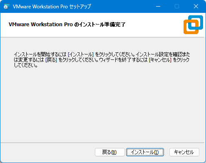This screenshot has height=163, width=206.
Task: Click the heading 'VMware Workstation Pro のインストール準備完了'
Action: (x=67, y=25)
